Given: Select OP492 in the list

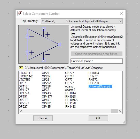Looking at the screenshot, I should pos(46,103).
